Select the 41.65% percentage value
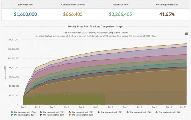The width and height of the screenshot is (191, 120). click(x=167, y=14)
